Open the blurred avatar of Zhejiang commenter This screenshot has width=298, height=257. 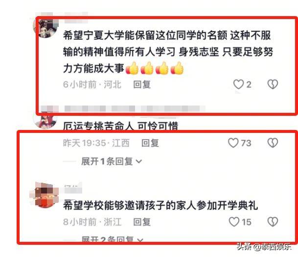[44, 194]
